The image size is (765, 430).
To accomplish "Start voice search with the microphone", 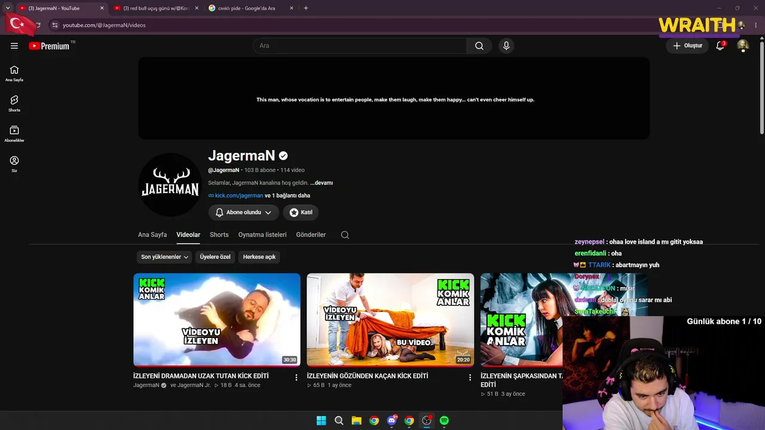I will (506, 46).
